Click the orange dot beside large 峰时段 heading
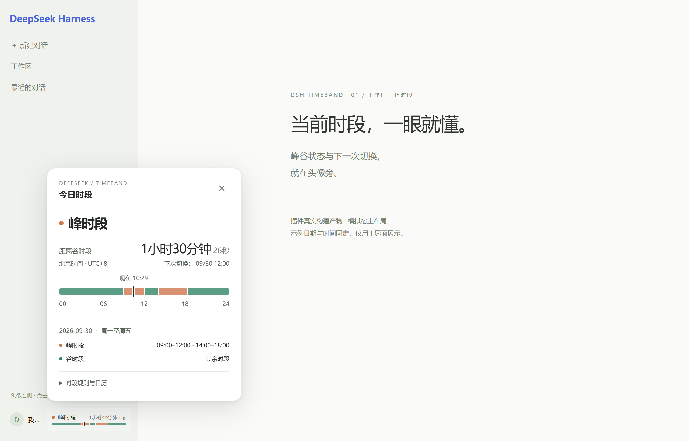The image size is (689, 441). (61, 223)
